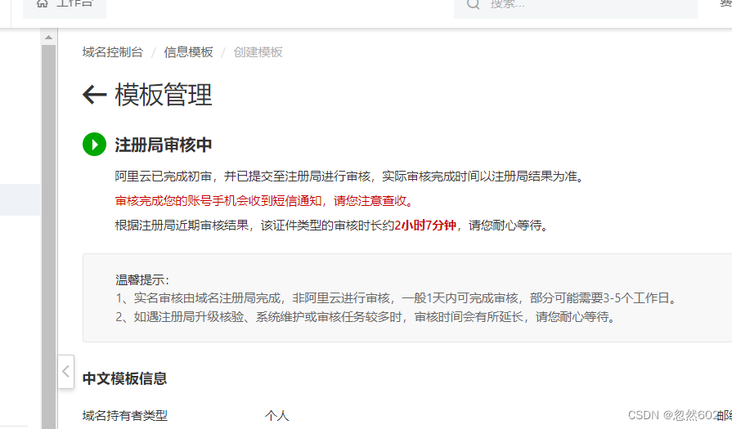Click tip line starting with 1、实名审核
This screenshot has height=429, width=732.
tap(397, 298)
